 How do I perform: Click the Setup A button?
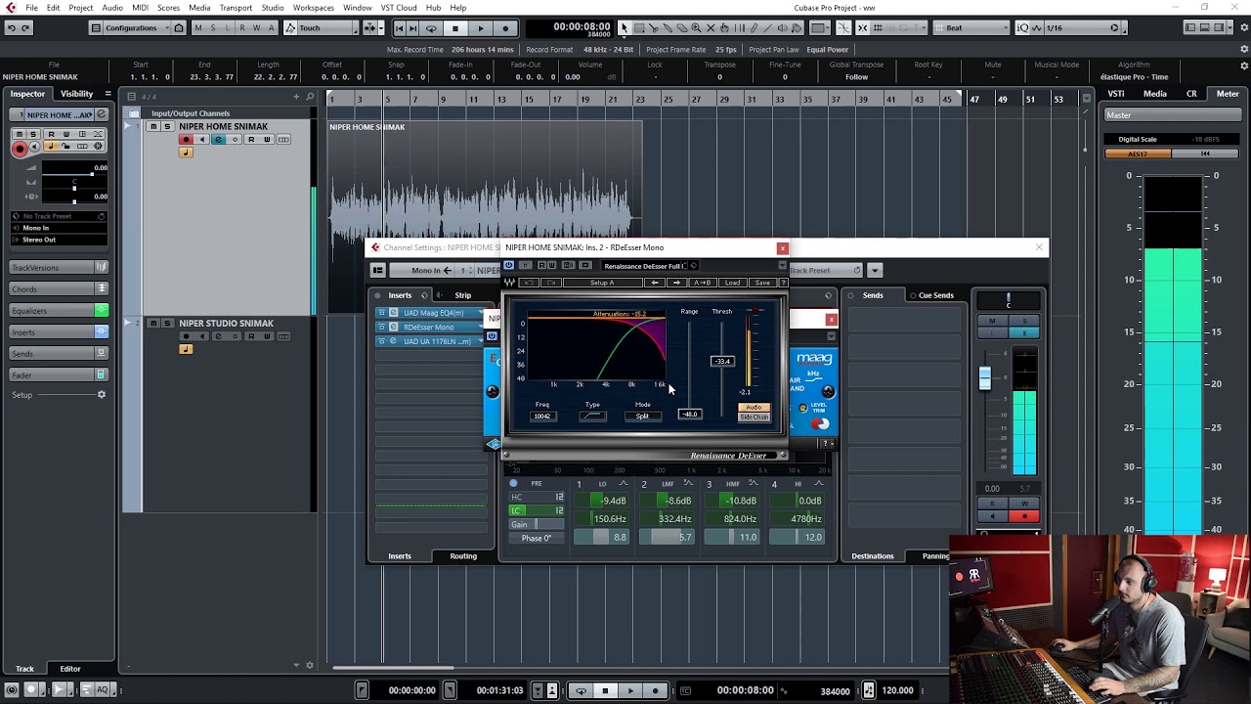coord(603,283)
